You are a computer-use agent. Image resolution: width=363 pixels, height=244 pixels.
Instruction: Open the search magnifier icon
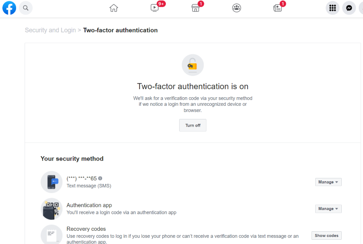26,8
